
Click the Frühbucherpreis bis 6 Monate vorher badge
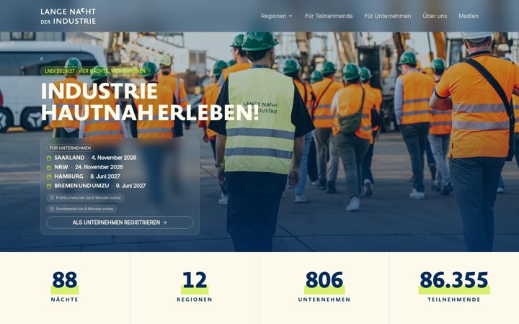click(85, 198)
